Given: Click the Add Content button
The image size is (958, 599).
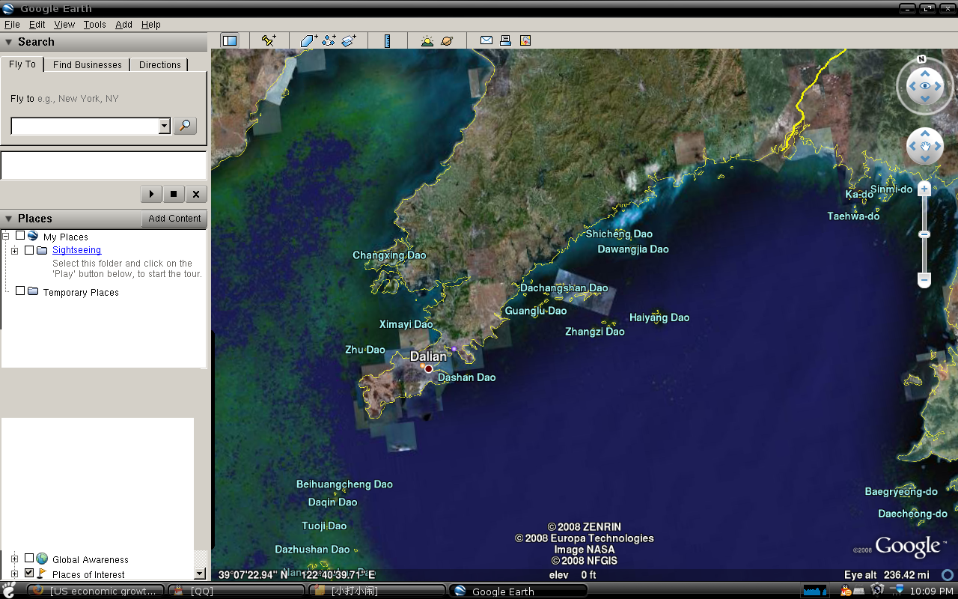Looking at the screenshot, I should click(174, 219).
